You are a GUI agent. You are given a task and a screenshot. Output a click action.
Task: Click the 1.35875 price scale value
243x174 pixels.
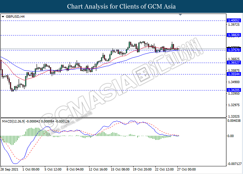(x=234, y=71)
